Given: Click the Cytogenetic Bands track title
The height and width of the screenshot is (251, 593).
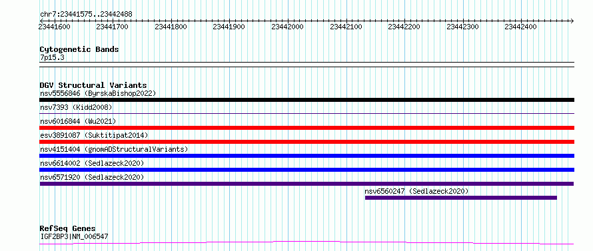Looking at the screenshot, I should click(79, 49).
